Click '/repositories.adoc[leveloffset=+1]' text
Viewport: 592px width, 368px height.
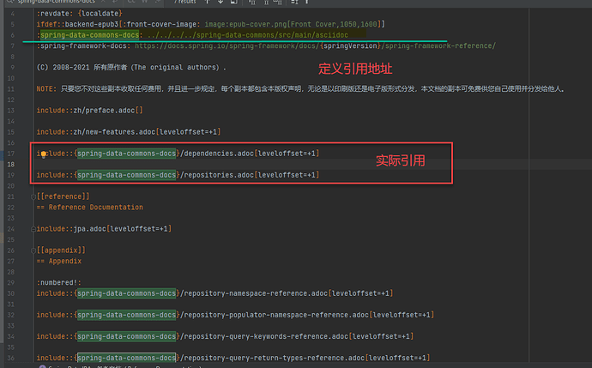250,175
